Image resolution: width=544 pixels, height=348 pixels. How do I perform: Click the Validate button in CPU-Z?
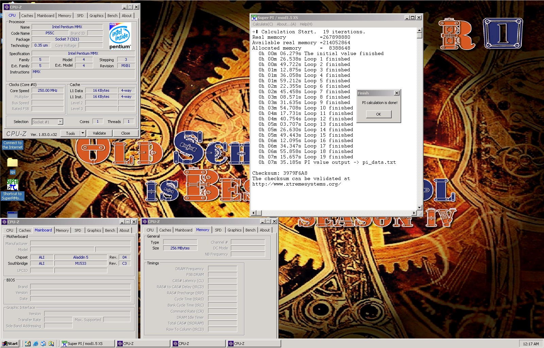(99, 133)
